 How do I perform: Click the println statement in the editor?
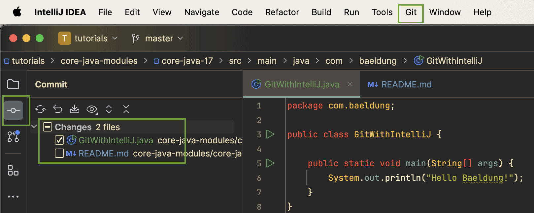(426, 178)
